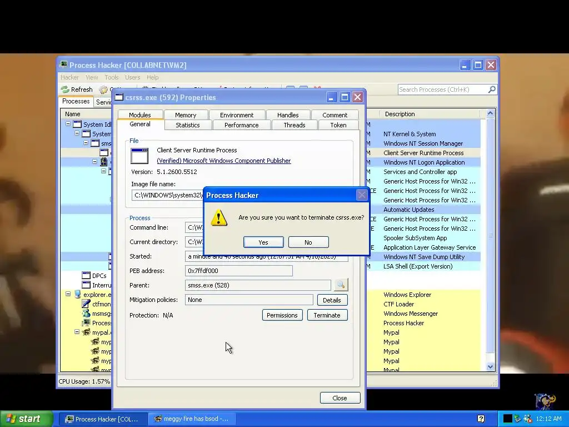The height and width of the screenshot is (427, 569).
Task: Click the msmsgs Windows Messenger process icon
Action: pyautogui.click(x=86, y=313)
